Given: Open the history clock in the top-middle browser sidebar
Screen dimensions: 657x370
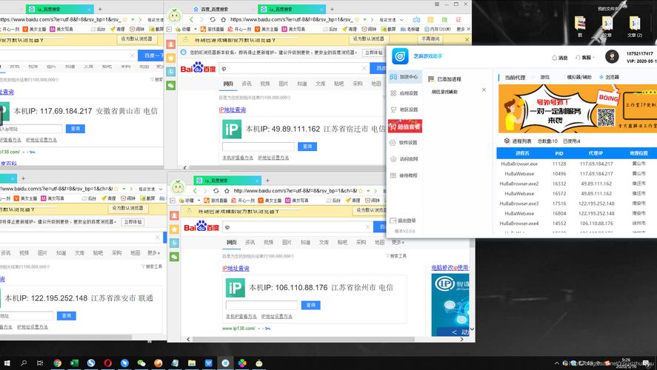Looking at the screenshot, I should [171, 72].
